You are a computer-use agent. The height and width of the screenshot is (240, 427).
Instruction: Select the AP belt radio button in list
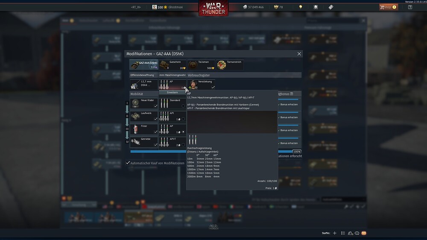pyautogui.click(x=183, y=132)
